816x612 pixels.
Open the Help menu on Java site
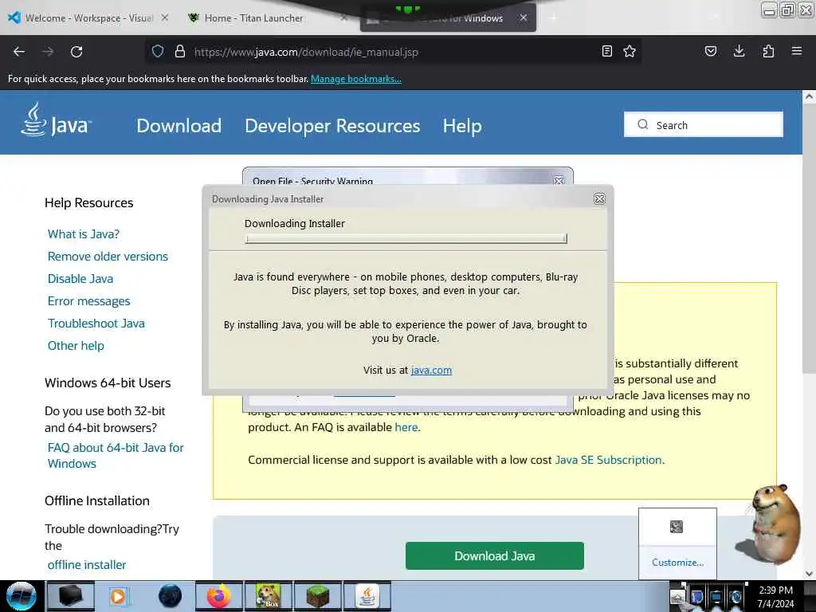pos(462,125)
